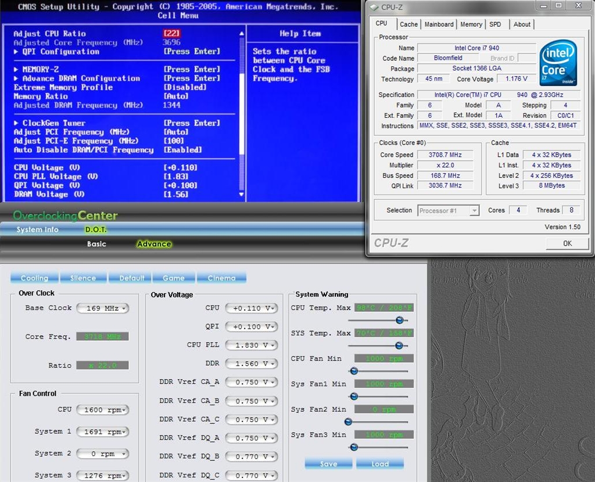Open the Base Clock 169 MHz dropdown
The image size is (595, 482).
pos(103,308)
